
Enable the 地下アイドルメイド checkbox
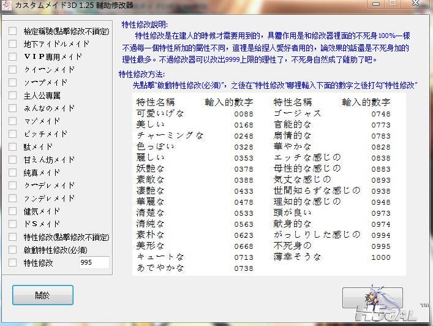[12, 44]
